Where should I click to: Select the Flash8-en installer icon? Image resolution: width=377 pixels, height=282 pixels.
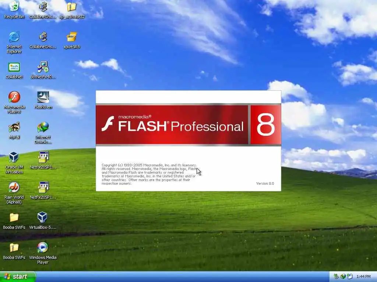43,101
